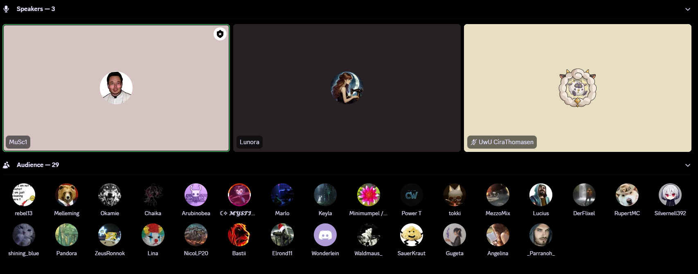Screen dimensions: 698x274
Task: Collapse the Speakers section with its chevron
Action: (687, 9)
